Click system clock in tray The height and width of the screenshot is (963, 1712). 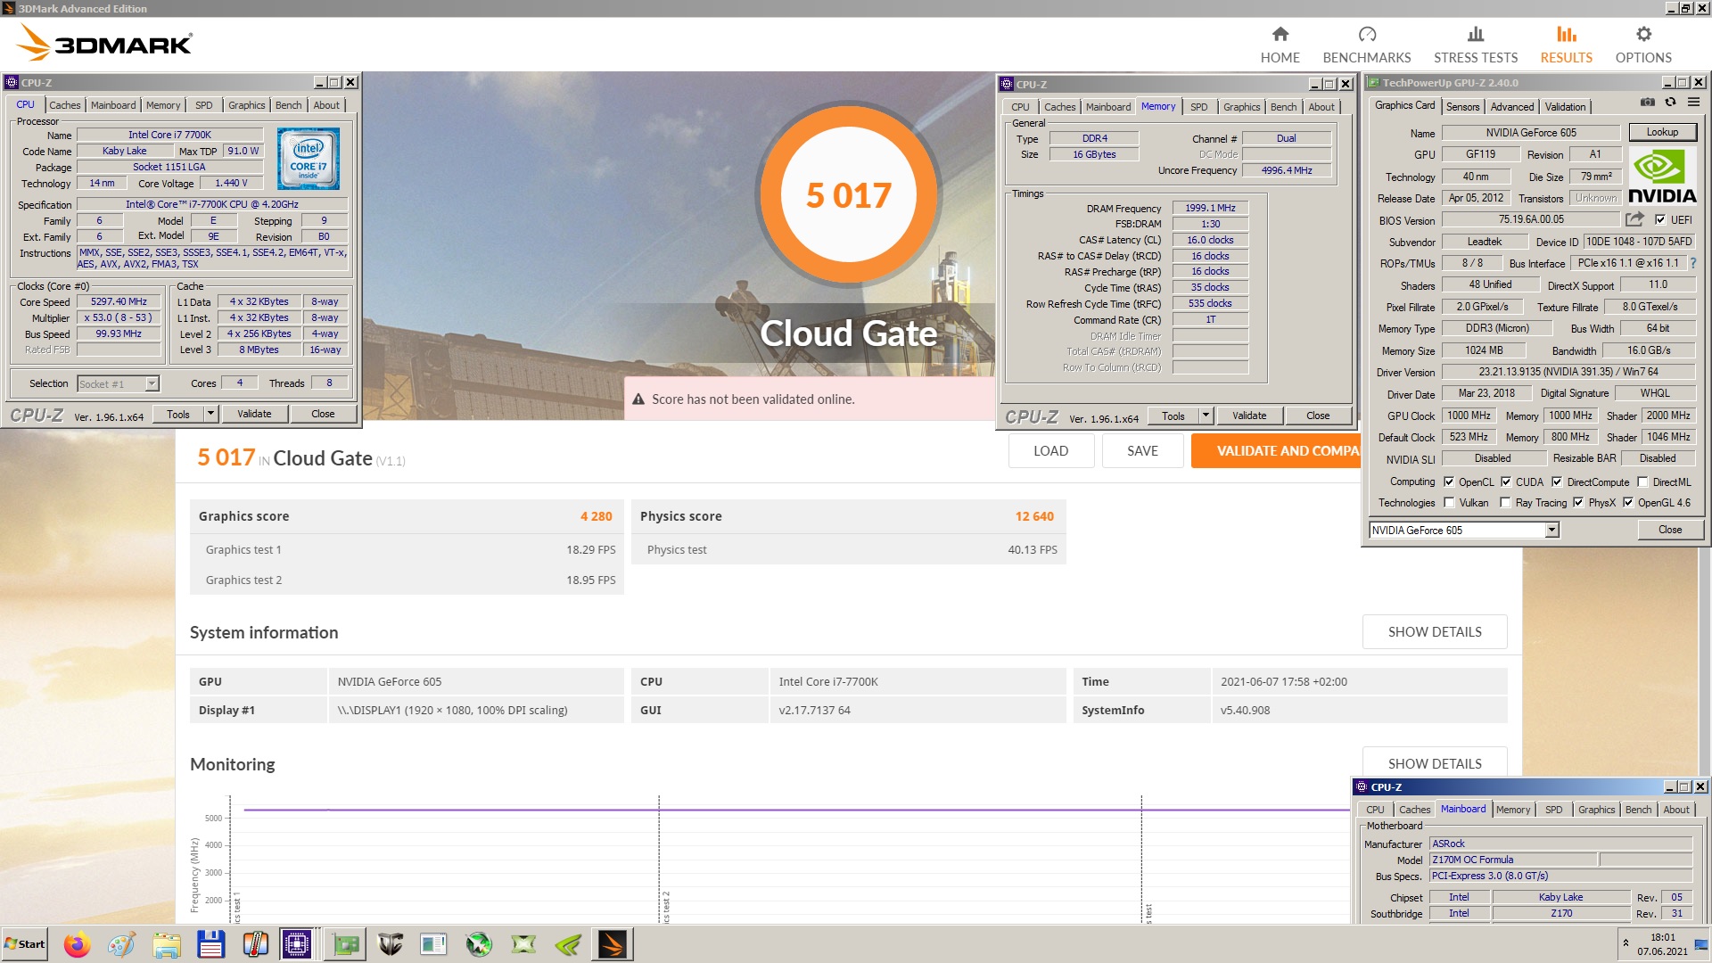pyautogui.click(x=1662, y=944)
